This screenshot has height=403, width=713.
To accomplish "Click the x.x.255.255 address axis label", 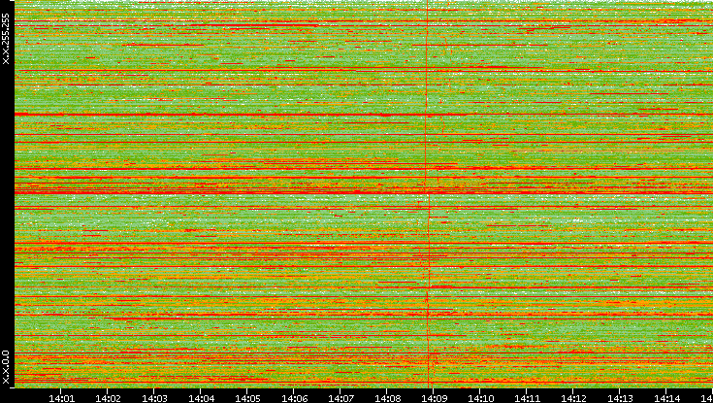I will pos(6,39).
